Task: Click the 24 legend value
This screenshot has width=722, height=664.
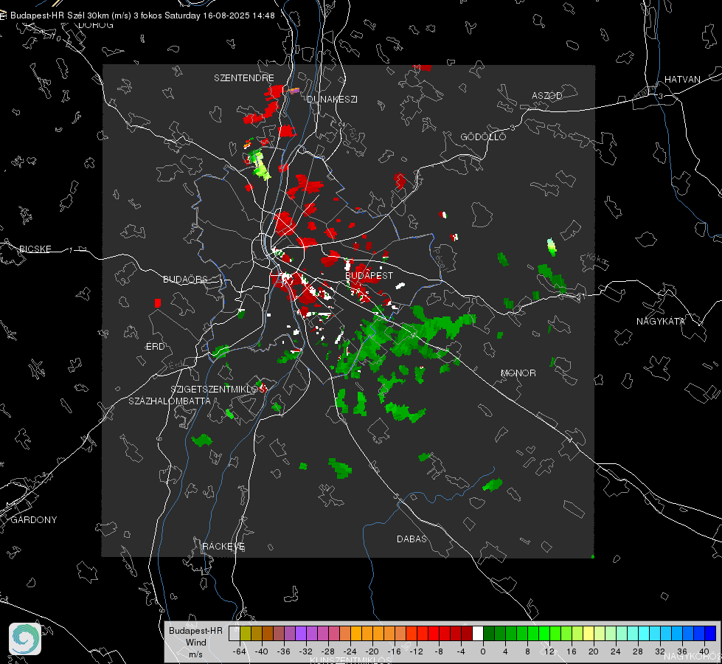Action: tap(616, 651)
